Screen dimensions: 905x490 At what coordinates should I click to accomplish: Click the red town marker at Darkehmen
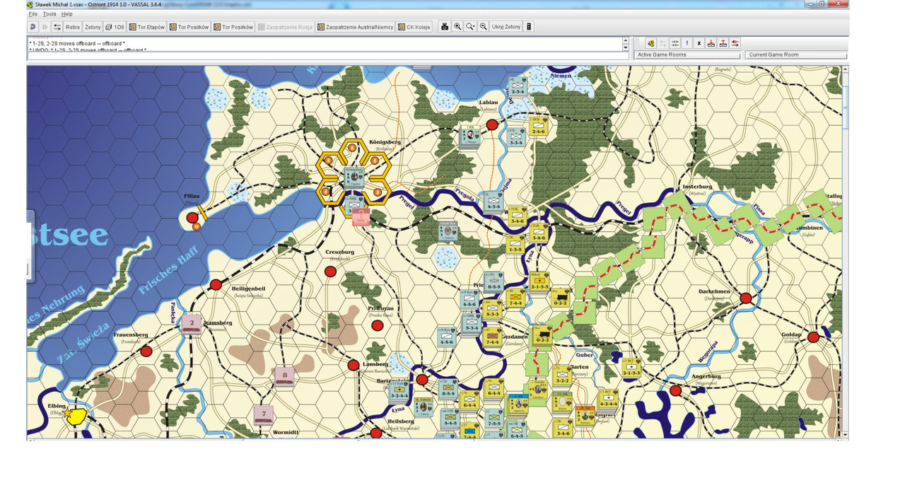[745, 298]
